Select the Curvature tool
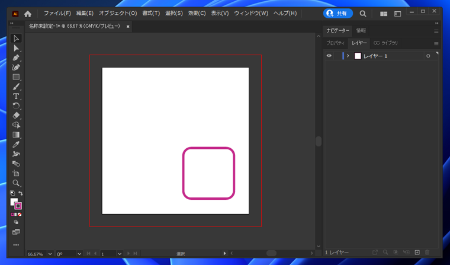This screenshot has width=450, height=265. click(16, 68)
